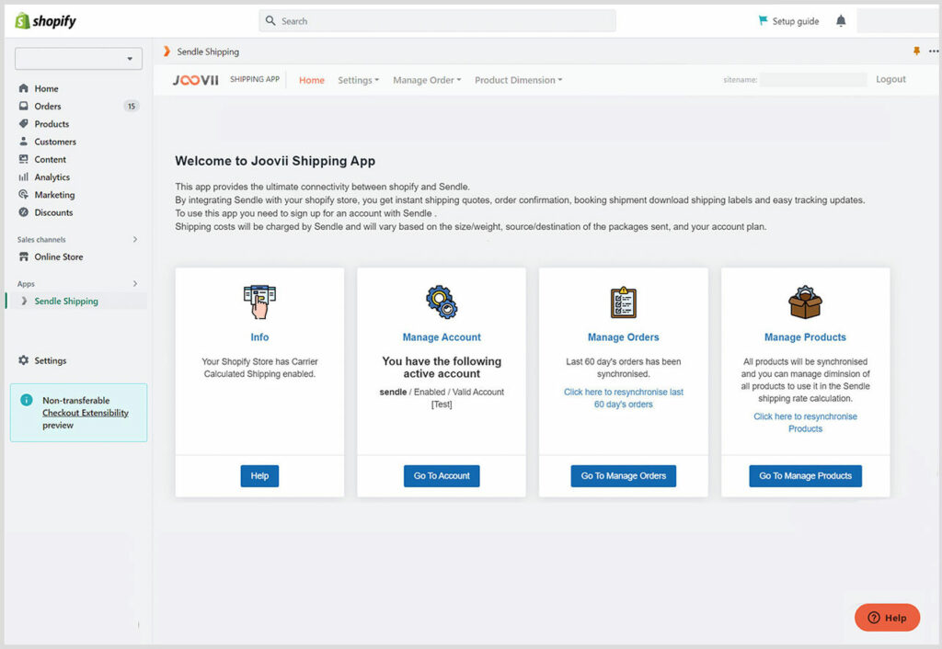Image resolution: width=942 pixels, height=649 pixels.
Task: Open Orders in the sidebar
Action: coord(48,107)
